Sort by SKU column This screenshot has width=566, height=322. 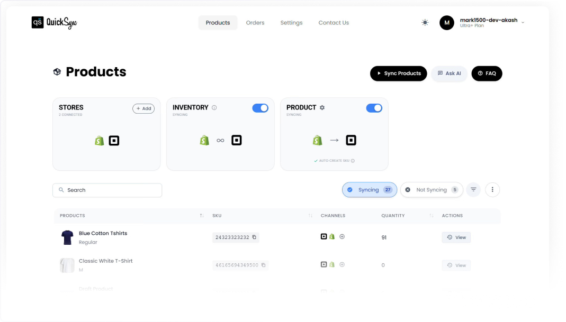(x=310, y=216)
